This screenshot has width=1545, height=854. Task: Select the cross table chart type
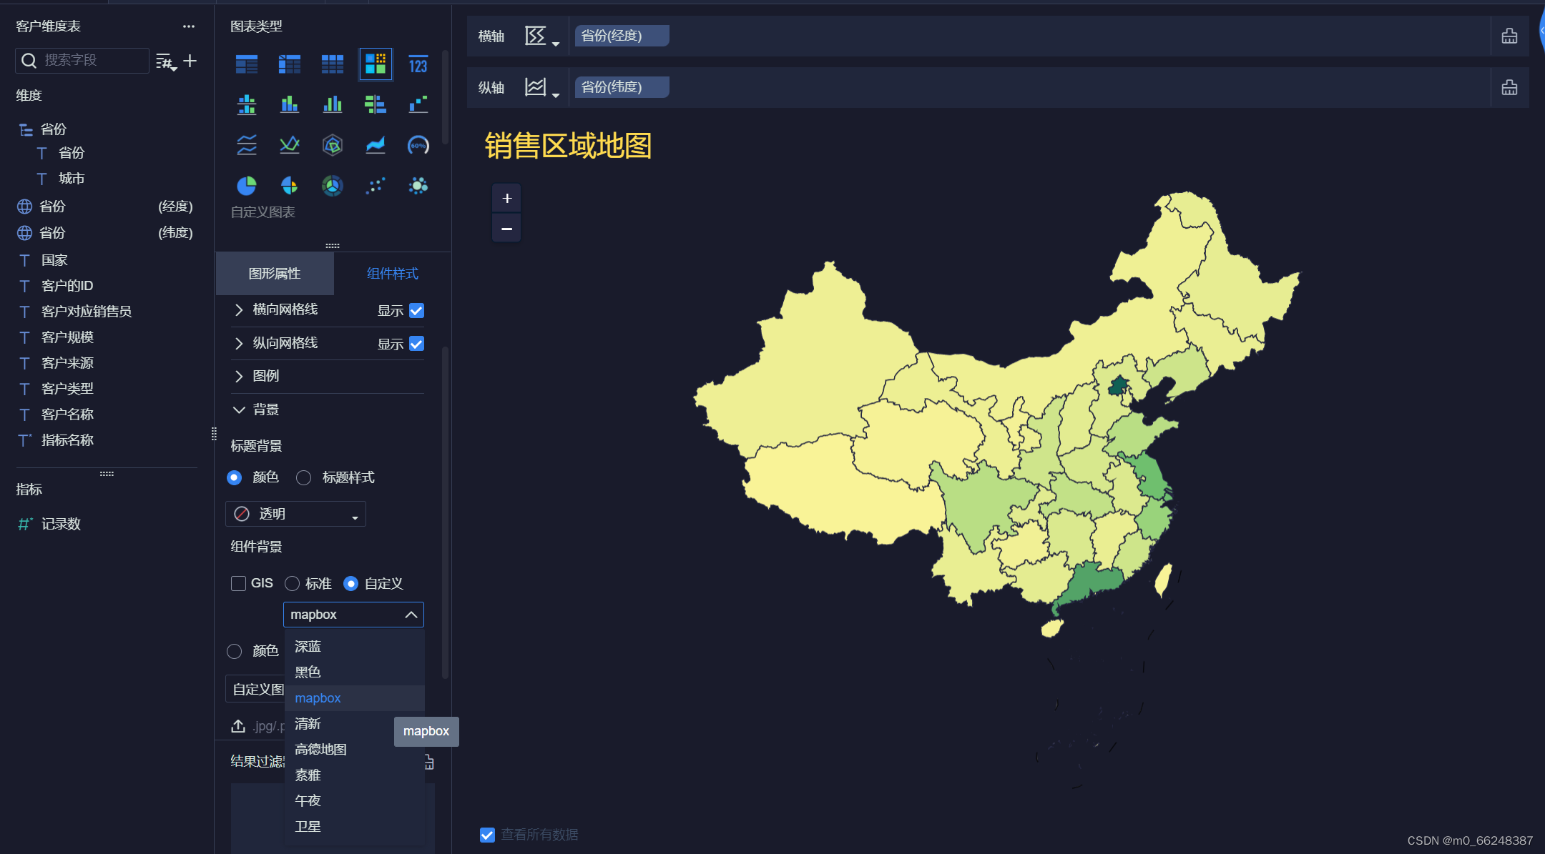coord(290,64)
